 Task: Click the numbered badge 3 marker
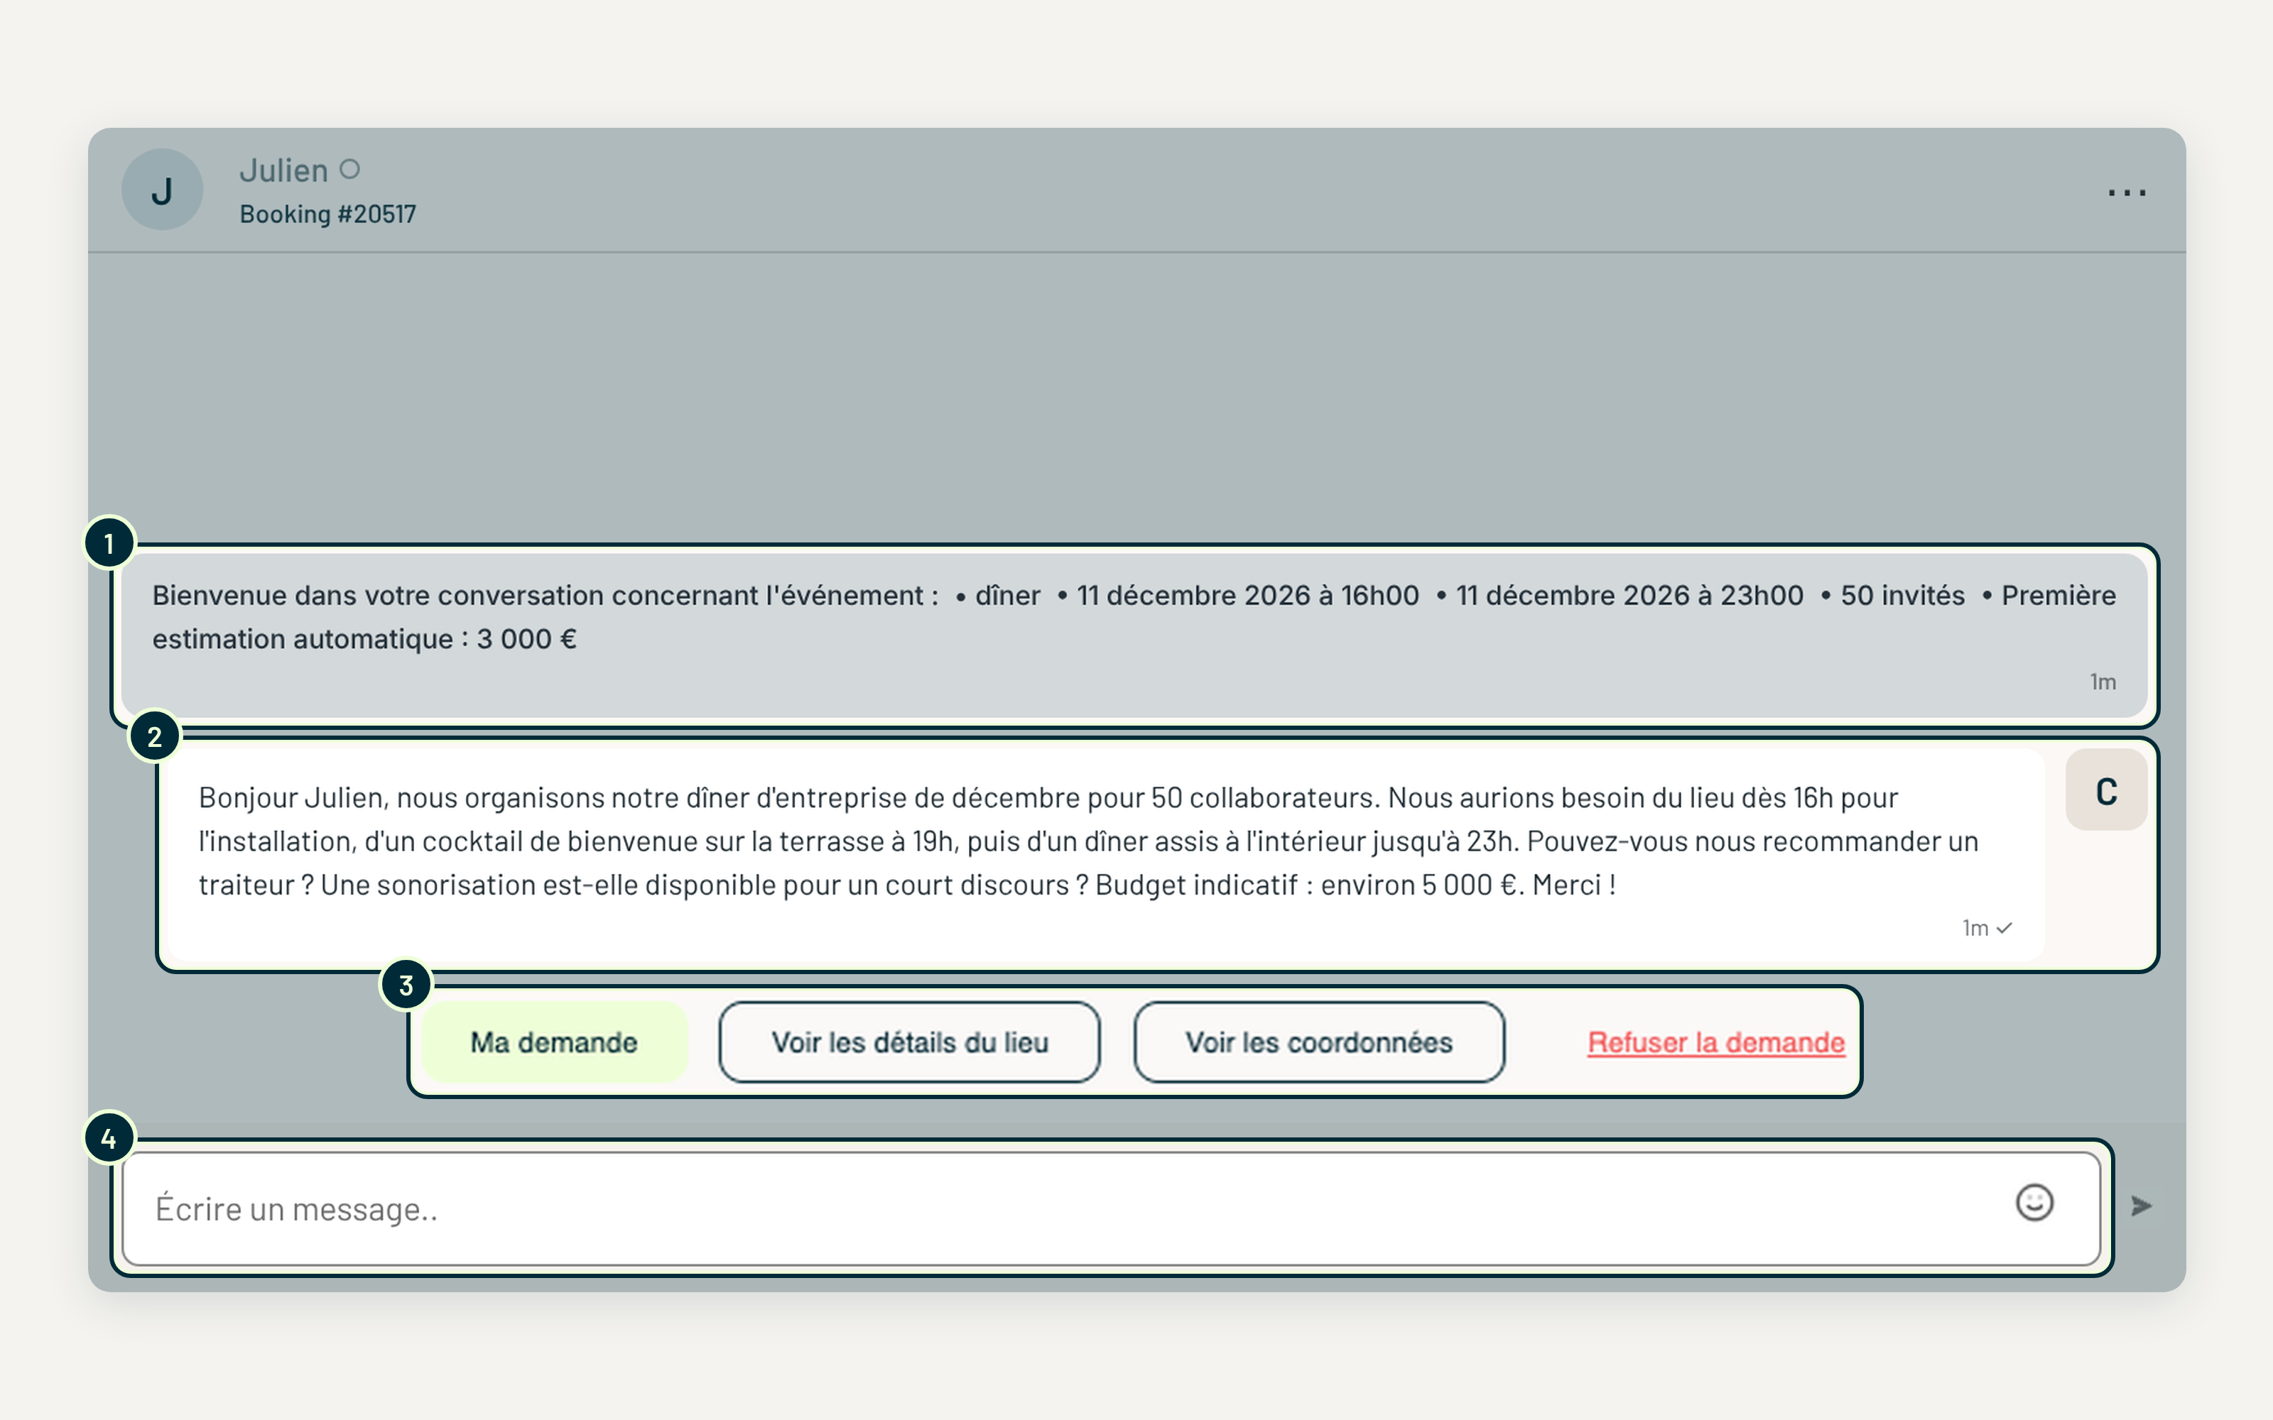point(406,984)
